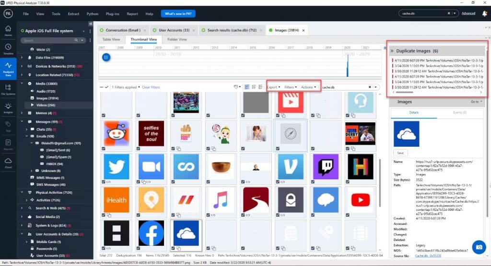This screenshot has width=491, height=266.
Task: Click the Clear filters link
Action: tap(151, 87)
